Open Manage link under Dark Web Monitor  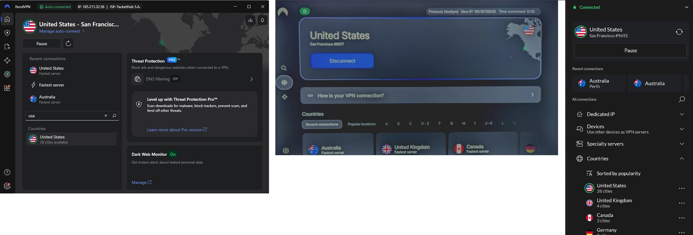coord(142,182)
